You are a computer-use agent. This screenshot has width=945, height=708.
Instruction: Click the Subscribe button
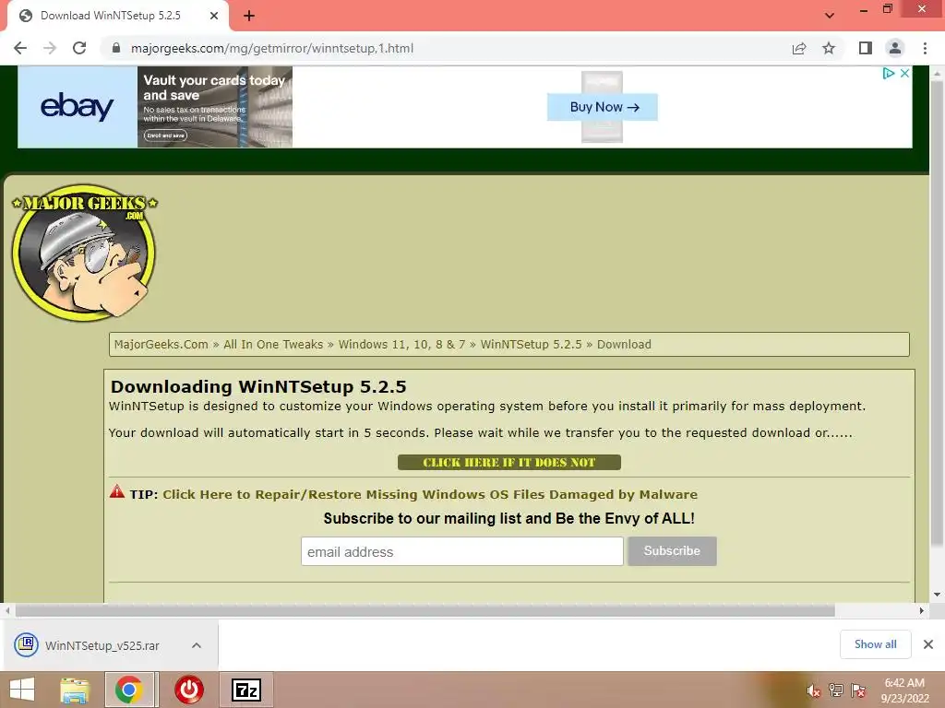672,551
